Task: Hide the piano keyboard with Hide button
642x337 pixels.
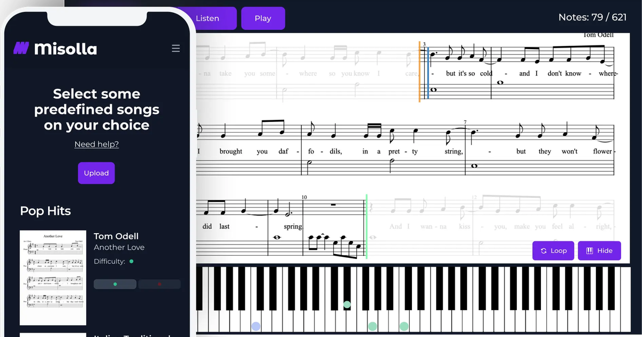Action: coord(599,250)
